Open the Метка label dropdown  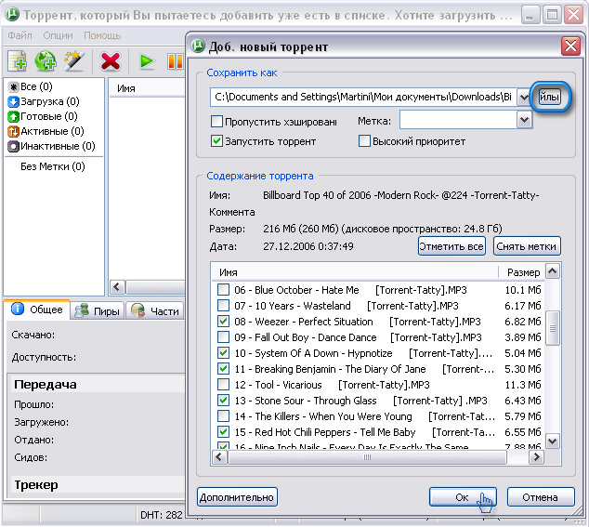pyautogui.click(x=524, y=120)
